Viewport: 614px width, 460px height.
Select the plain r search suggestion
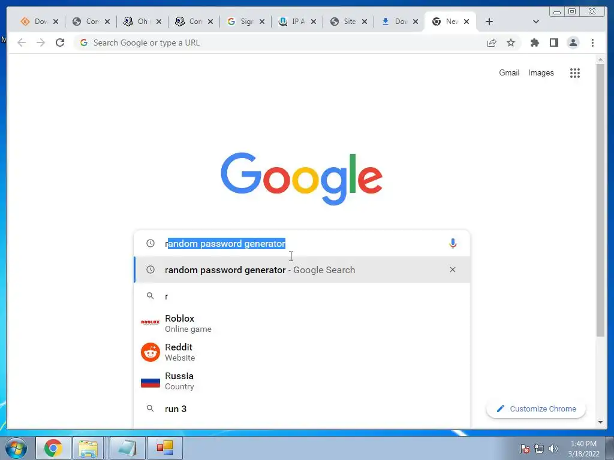point(302,296)
